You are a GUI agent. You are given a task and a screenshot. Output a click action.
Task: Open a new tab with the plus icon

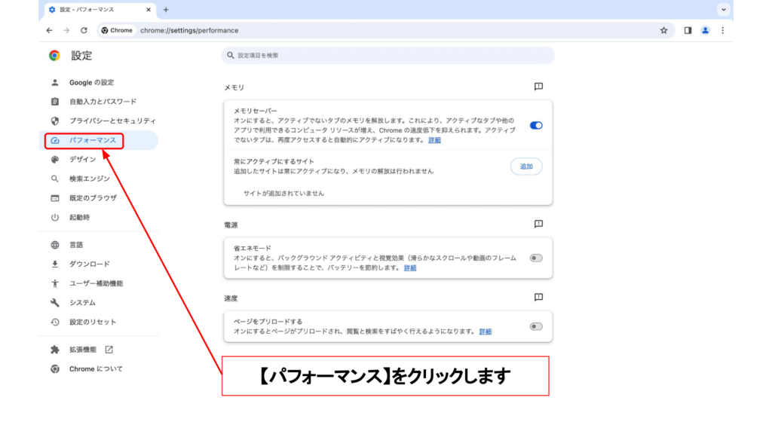[x=166, y=10]
